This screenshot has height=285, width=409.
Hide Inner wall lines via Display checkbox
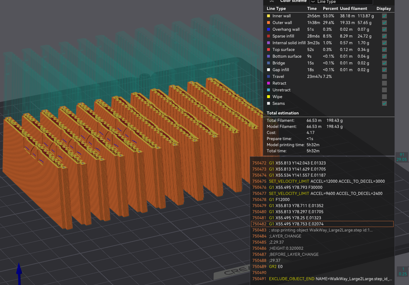click(384, 16)
